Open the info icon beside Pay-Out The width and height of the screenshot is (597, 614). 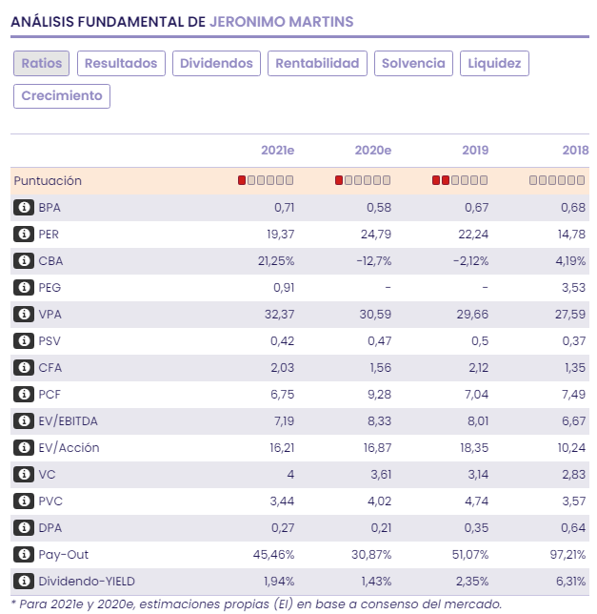point(24,555)
